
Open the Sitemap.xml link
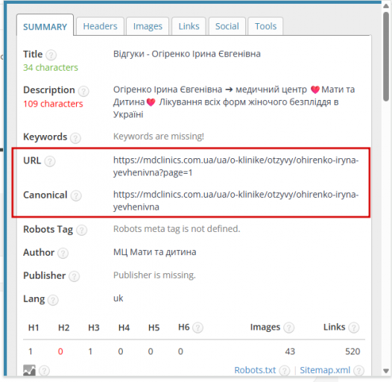click(x=325, y=370)
